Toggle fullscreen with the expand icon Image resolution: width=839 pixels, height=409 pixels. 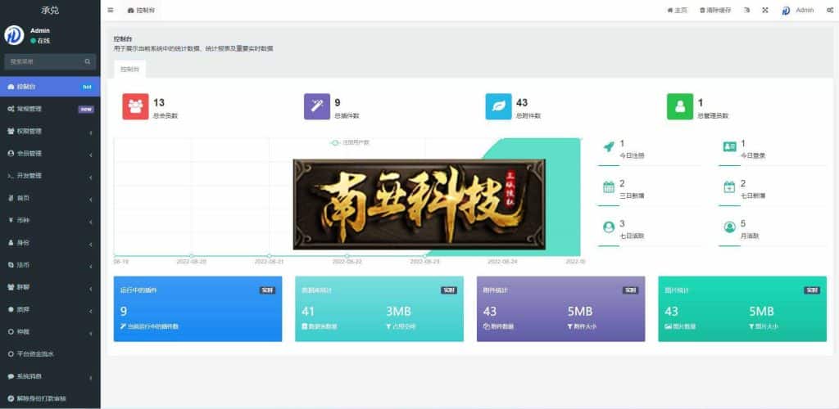coord(765,10)
